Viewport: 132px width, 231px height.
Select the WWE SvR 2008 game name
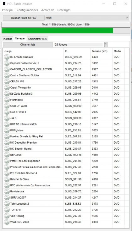point(19,222)
